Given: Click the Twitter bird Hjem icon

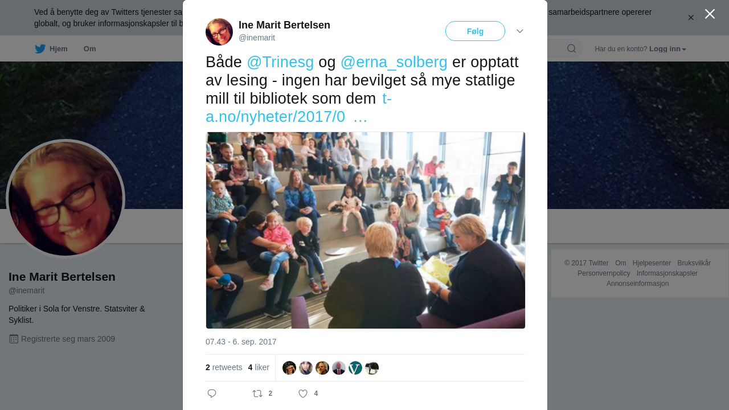Looking at the screenshot, I should 40,49.
